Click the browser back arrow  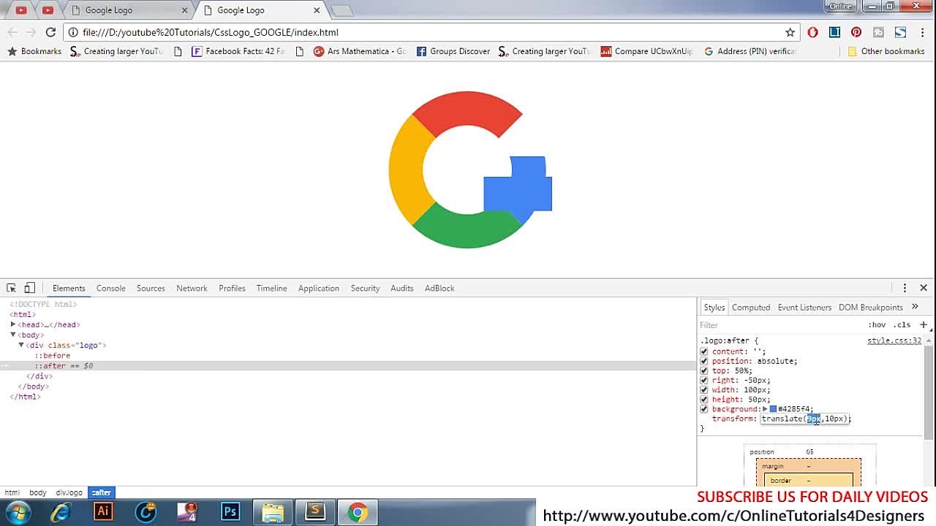(x=12, y=32)
